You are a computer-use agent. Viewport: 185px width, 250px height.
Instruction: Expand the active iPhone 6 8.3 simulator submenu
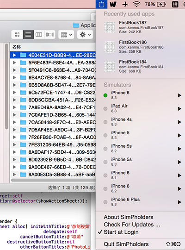[x=179, y=95]
